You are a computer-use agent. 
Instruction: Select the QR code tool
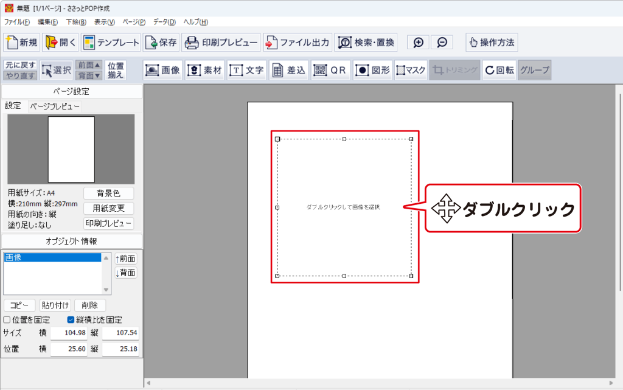click(x=330, y=70)
